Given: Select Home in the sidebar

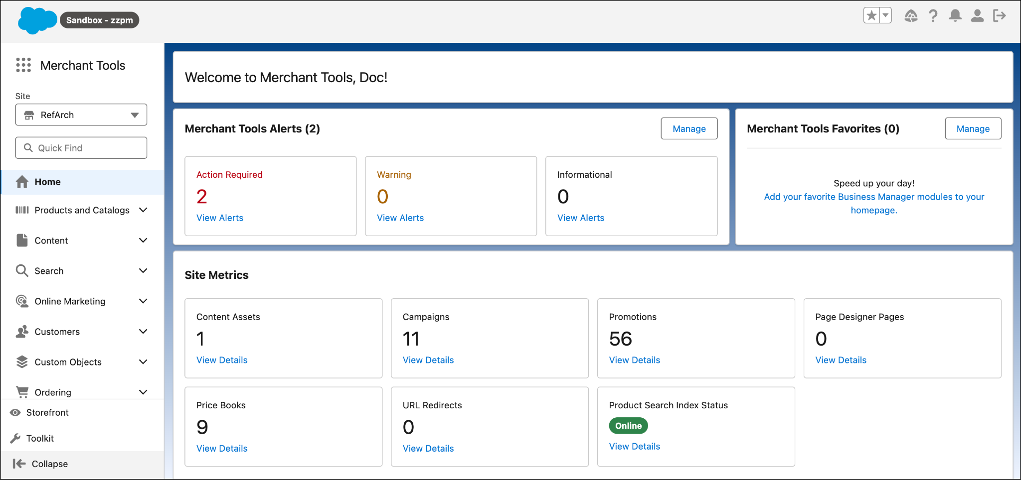Looking at the screenshot, I should [x=47, y=182].
